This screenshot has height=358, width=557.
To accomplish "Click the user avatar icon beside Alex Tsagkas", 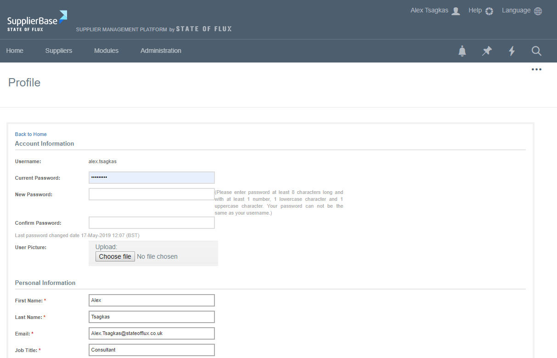I will click(456, 11).
